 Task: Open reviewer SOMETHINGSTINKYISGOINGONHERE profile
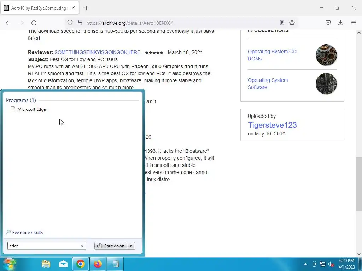tap(97, 52)
